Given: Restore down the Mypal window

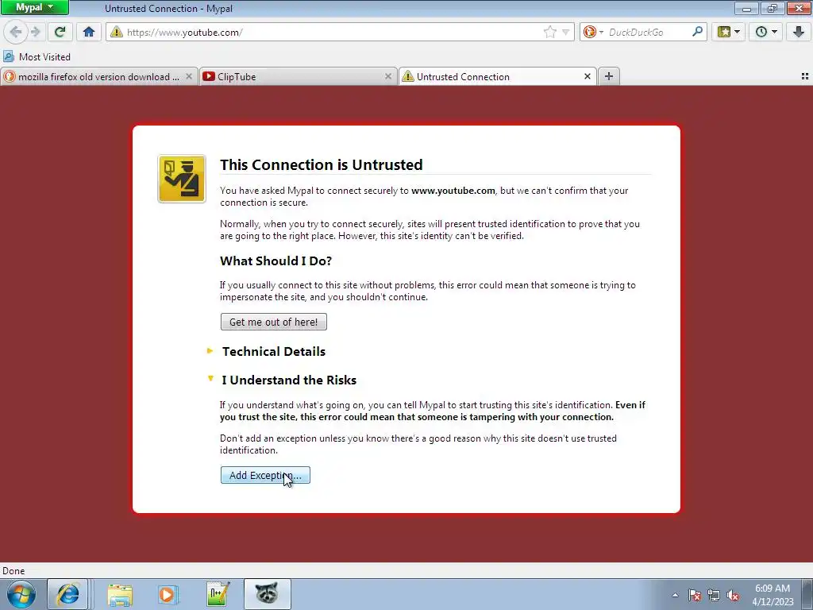Looking at the screenshot, I should (773, 8).
